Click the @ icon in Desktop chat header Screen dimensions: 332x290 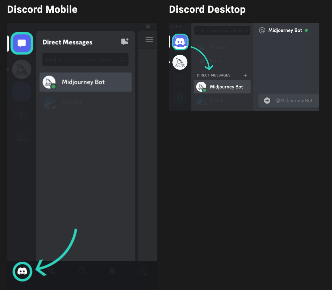262,30
